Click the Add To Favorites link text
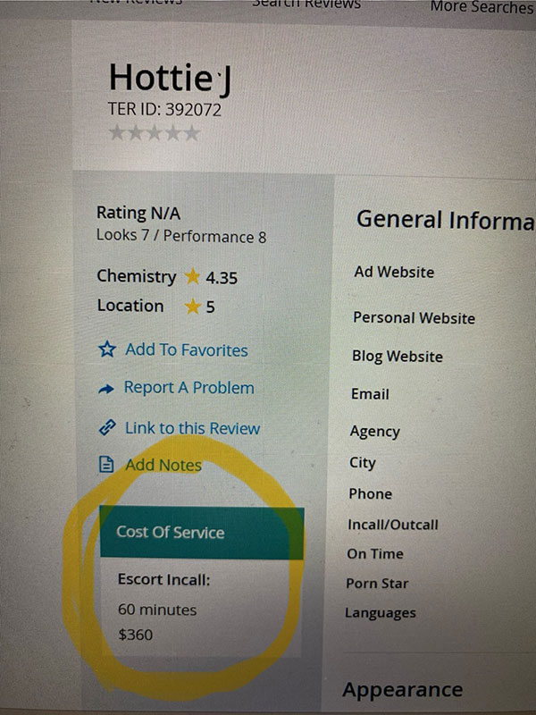The width and height of the screenshot is (536, 715). click(x=187, y=350)
